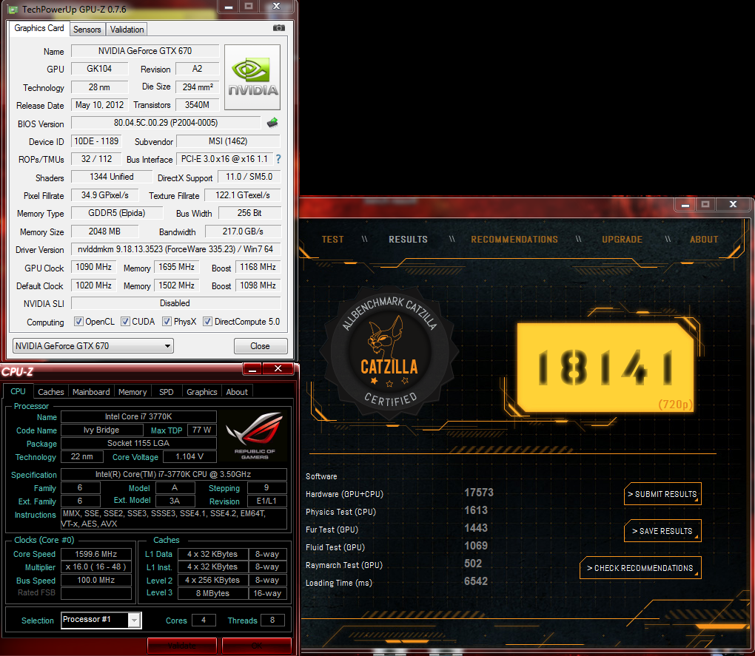Viewport: 755px width, 656px height.
Task: Click the Bandwidth 217.0 GB/s field
Action: click(243, 231)
